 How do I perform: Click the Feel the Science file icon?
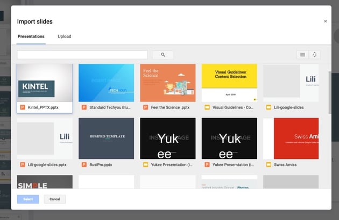tap(146, 107)
